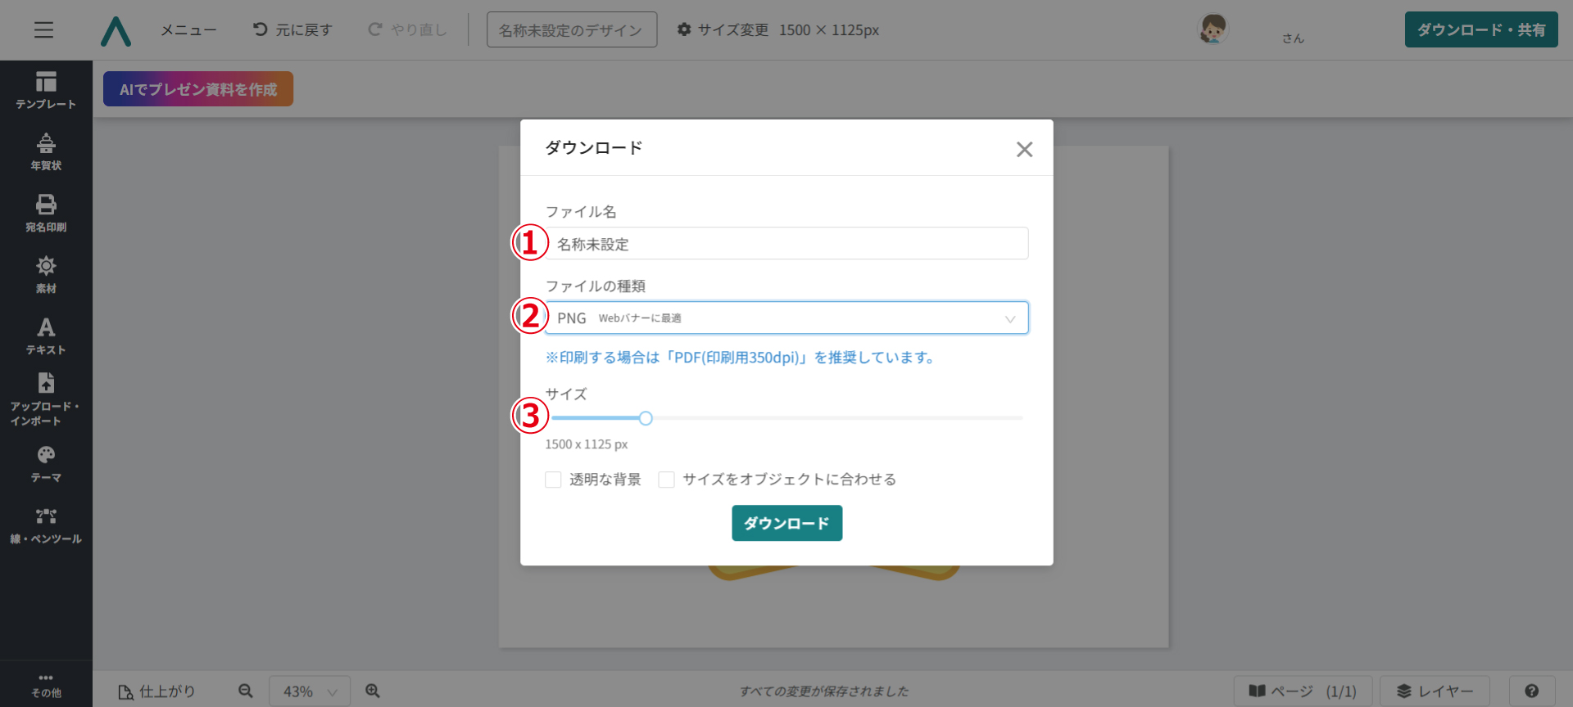Screen dimensions: 1573x707
Task: Select the 線・ペンツール icon
Action: [46, 525]
